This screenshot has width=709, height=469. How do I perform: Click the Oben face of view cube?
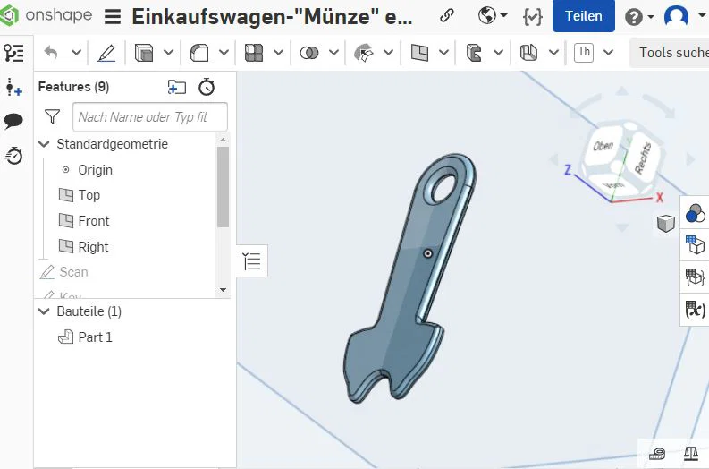[603, 146]
